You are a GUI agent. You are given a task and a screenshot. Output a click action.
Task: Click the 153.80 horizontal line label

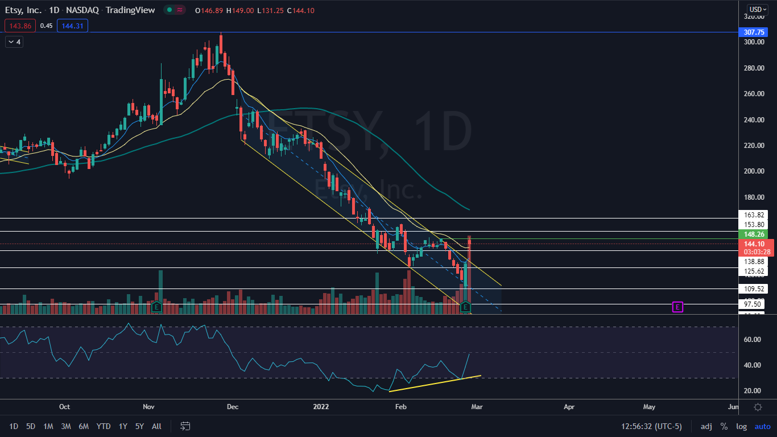coord(753,225)
